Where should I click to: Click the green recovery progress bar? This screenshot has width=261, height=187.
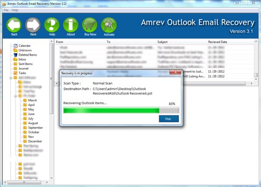click(x=121, y=110)
